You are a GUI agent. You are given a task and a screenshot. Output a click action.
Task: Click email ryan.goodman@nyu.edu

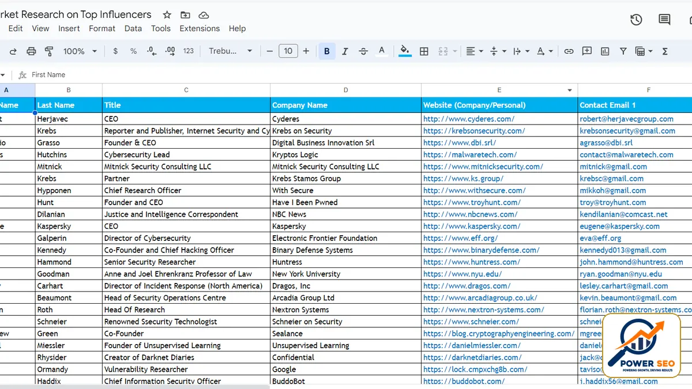point(620,274)
